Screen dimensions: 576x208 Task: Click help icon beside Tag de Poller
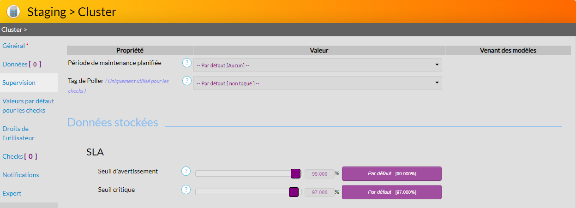[x=186, y=81]
